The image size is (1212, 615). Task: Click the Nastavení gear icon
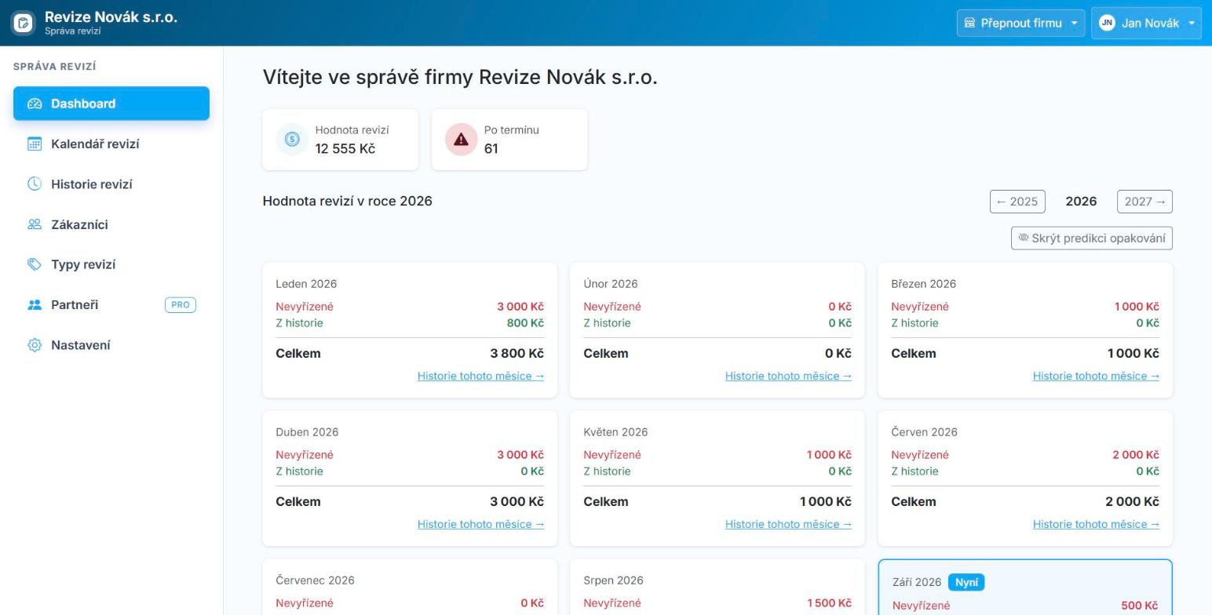click(x=35, y=345)
